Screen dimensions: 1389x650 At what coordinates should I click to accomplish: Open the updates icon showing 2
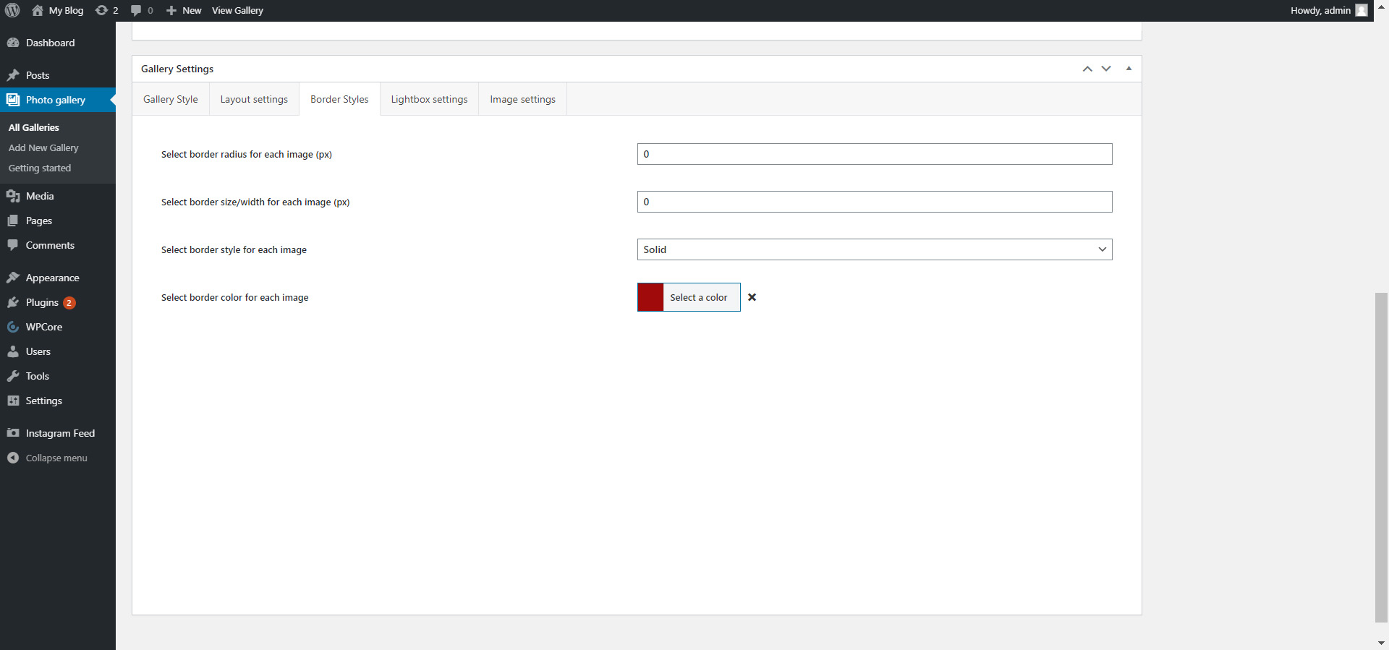[101, 10]
